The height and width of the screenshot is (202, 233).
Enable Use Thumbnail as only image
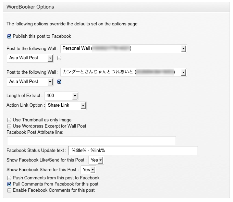pyautogui.click(x=9, y=120)
